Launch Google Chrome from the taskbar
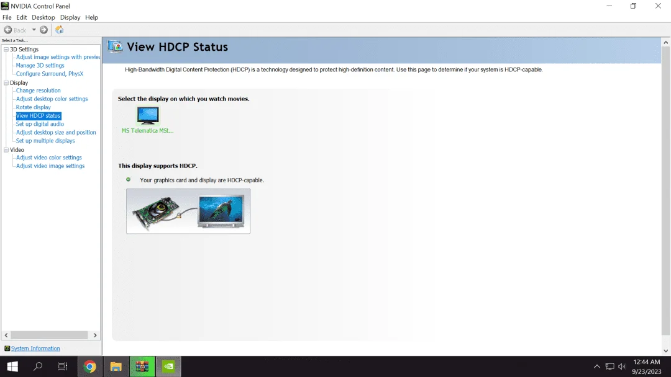 [90, 366]
